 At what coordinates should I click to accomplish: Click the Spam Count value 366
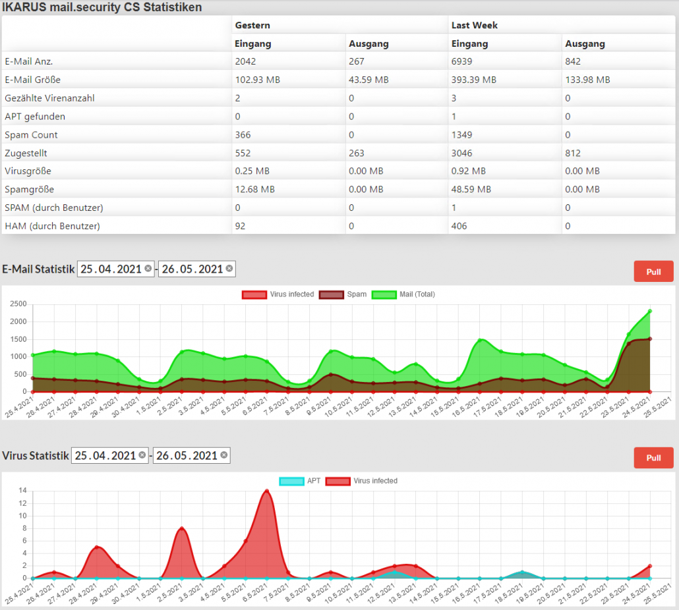243,135
